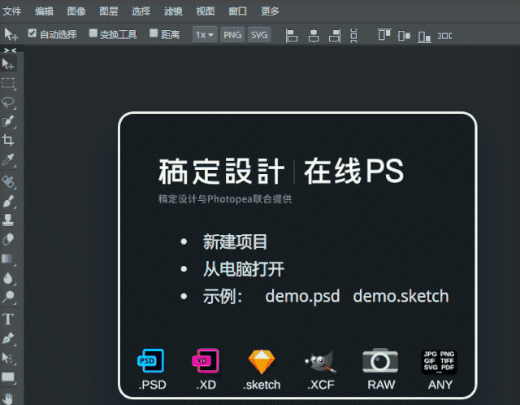The width and height of the screenshot is (520, 405).
Task: Collapse the toolbar with the arrows toggle
Action: [x=10, y=50]
